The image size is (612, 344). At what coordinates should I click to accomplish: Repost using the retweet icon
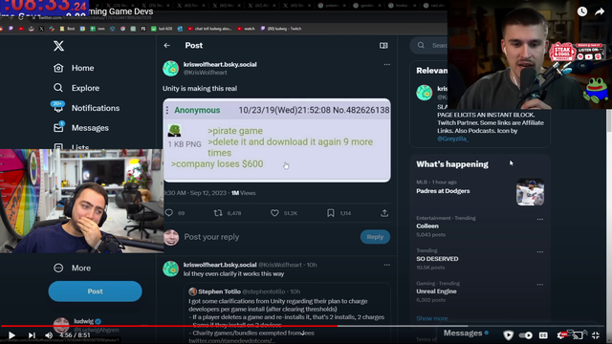(218, 213)
